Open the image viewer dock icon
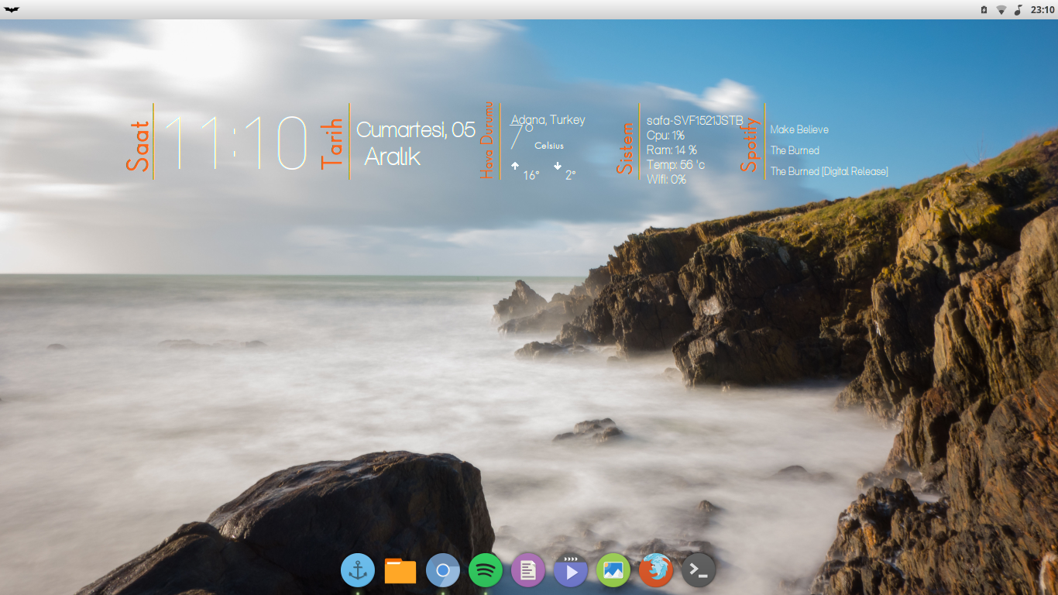Image resolution: width=1058 pixels, height=595 pixels. click(x=613, y=571)
